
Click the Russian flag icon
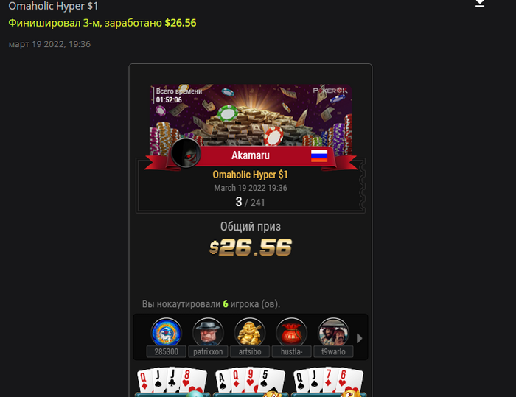coord(319,155)
